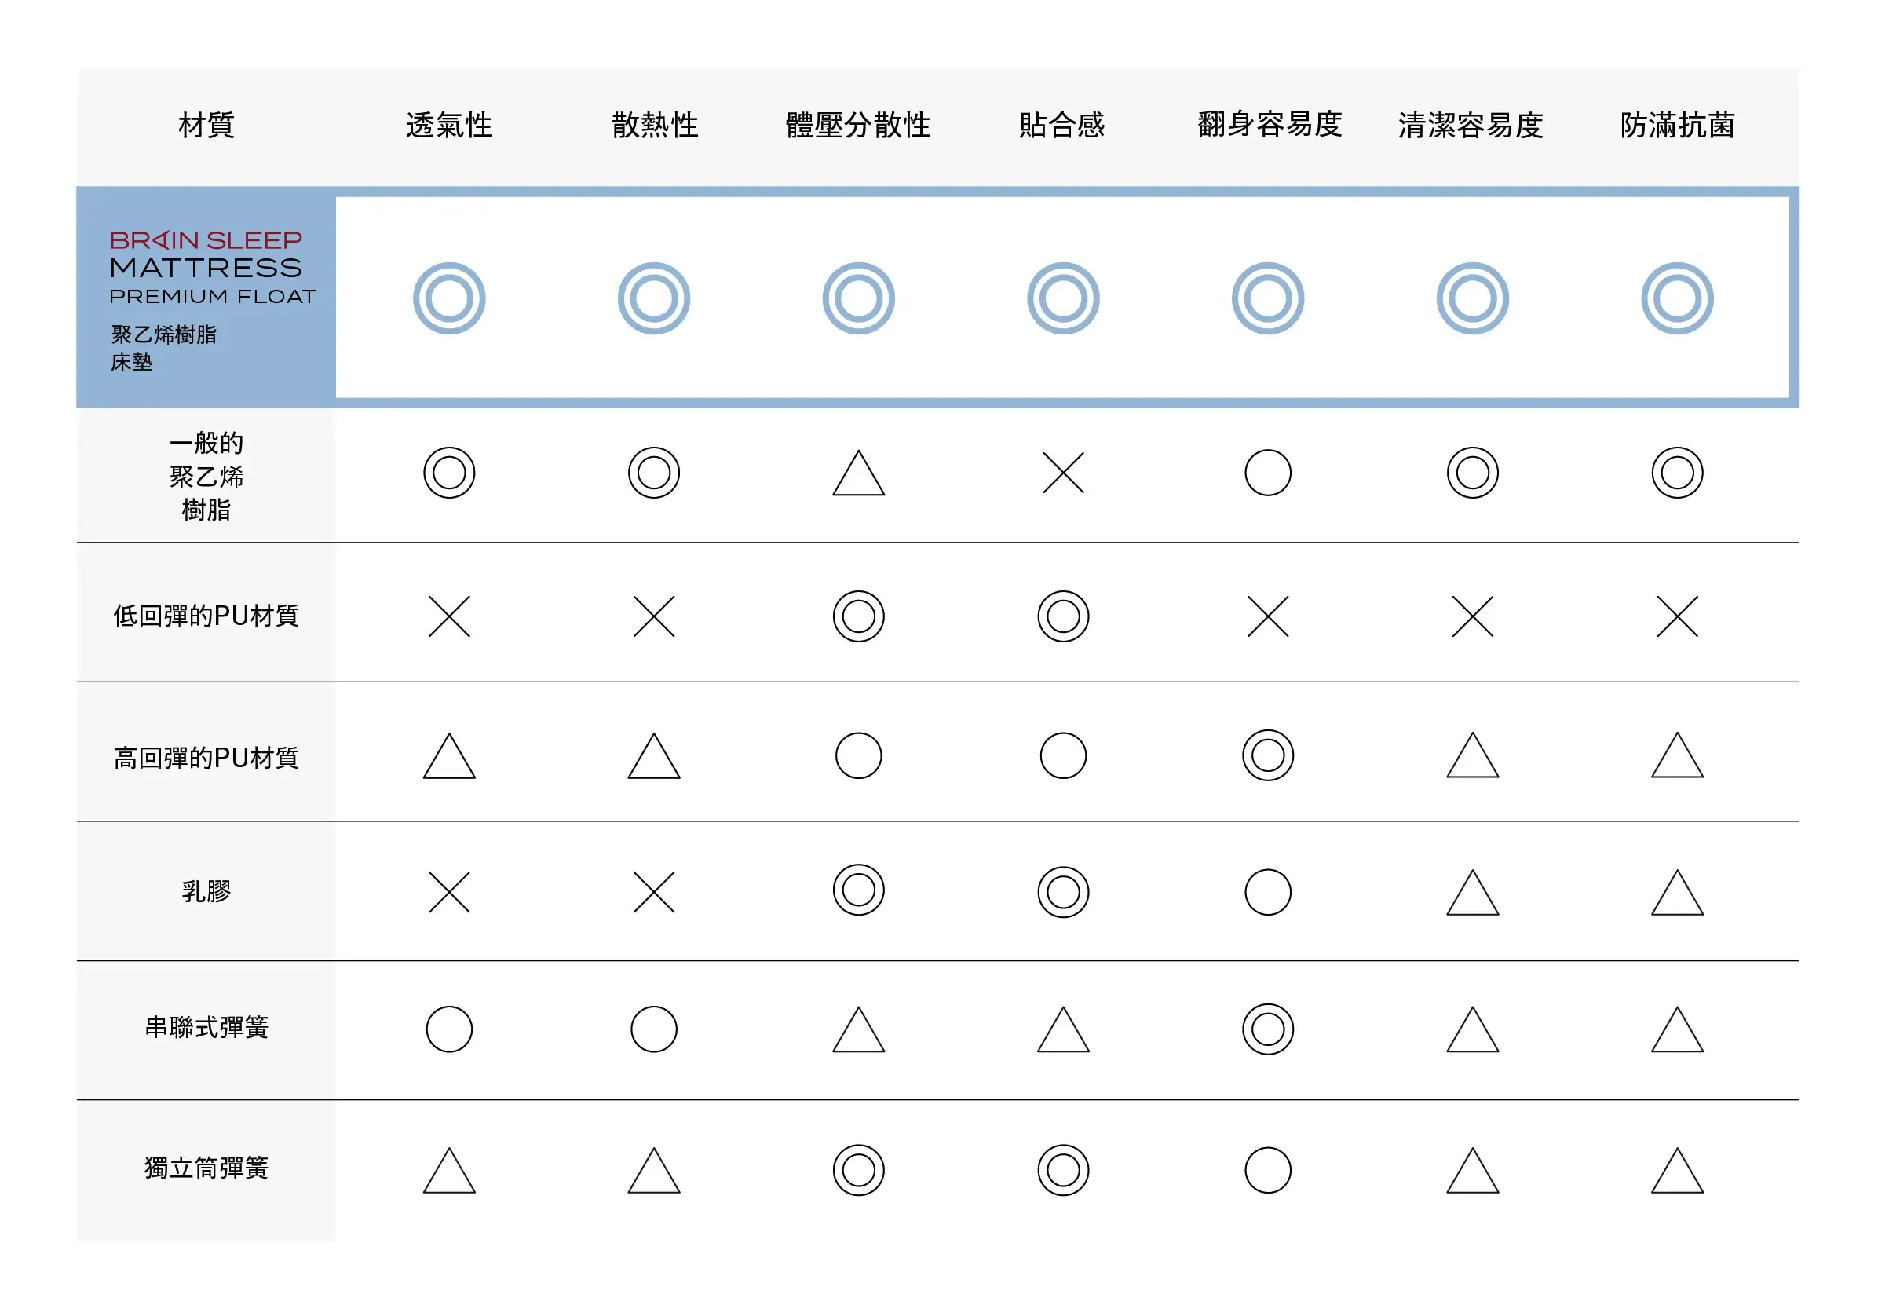
Task: Click the 透氣性 column header
Action: tap(449, 125)
